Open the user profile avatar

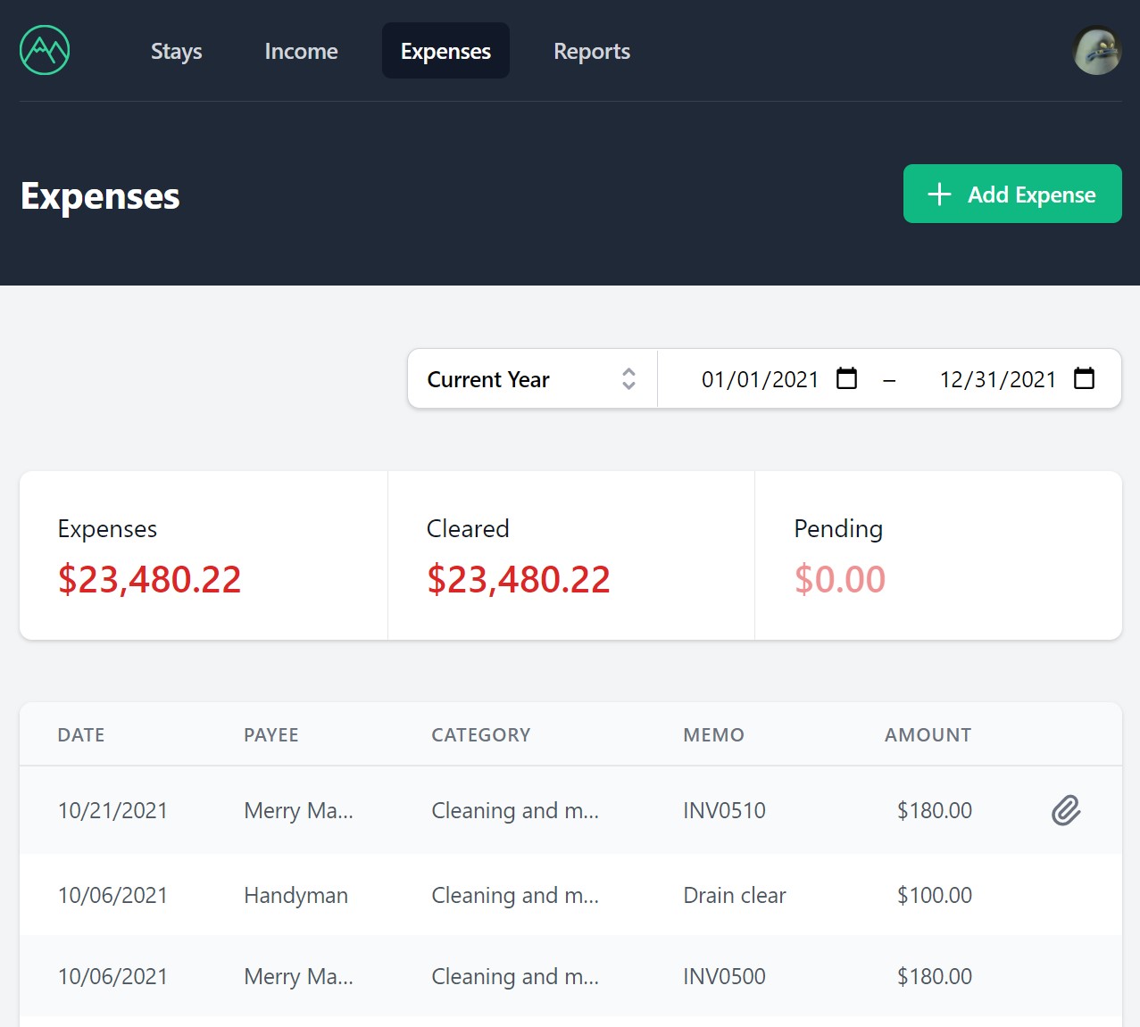coord(1096,51)
